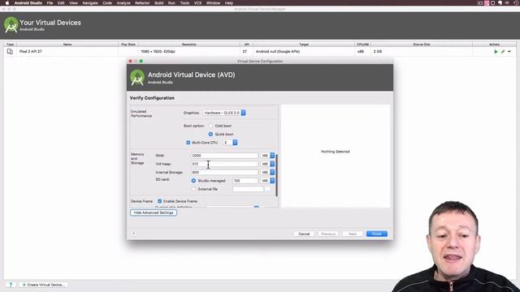Sort devices by the Name column header
The image size is (520, 292).
pyautogui.click(x=67, y=44)
